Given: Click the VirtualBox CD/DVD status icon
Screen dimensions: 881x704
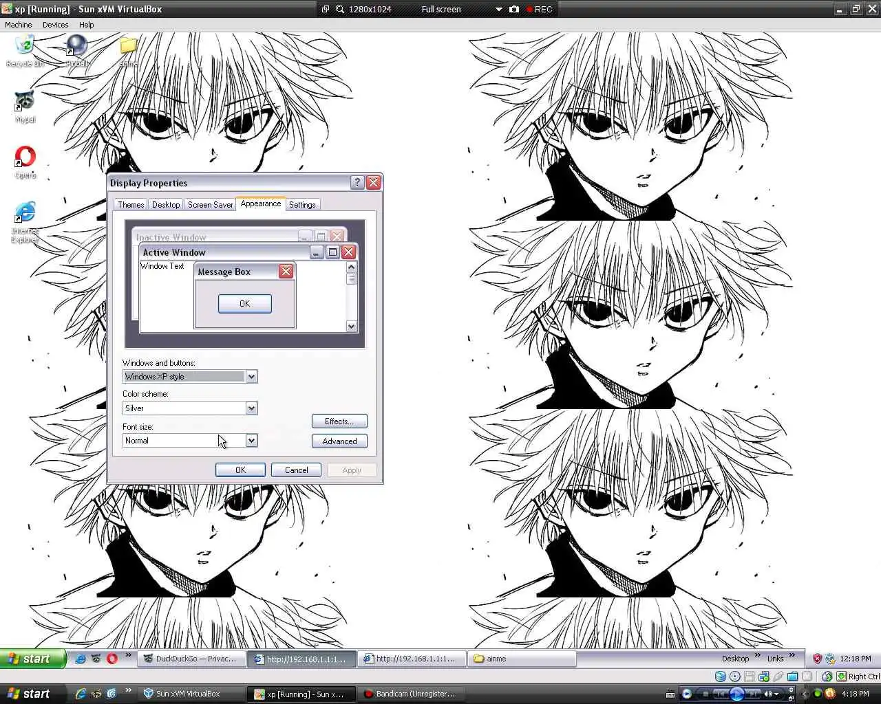Looking at the screenshot, I should click(735, 676).
